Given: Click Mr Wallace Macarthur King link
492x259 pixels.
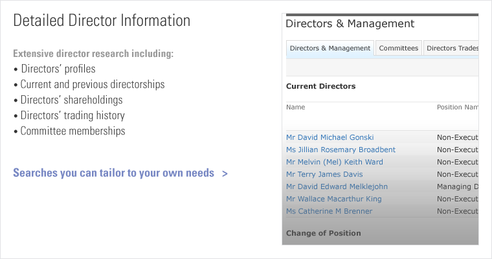Looking at the screenshot, I should (x=333, y=199).
